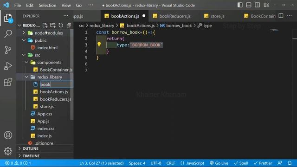Viewport: 297px width, 167px height.
Task: Click the New File icon in Explorer
Action: (45, 25)
